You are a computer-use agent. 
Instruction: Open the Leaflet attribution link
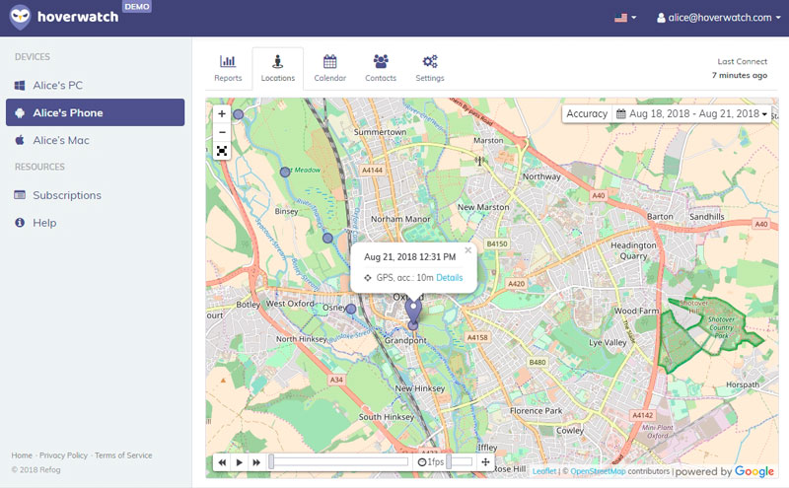tap(544, 471)
